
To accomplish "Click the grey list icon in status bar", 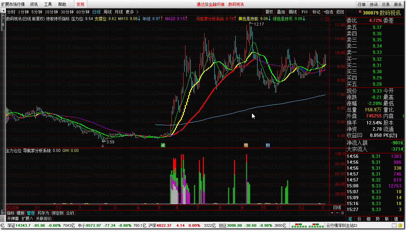I will [394, 226].
